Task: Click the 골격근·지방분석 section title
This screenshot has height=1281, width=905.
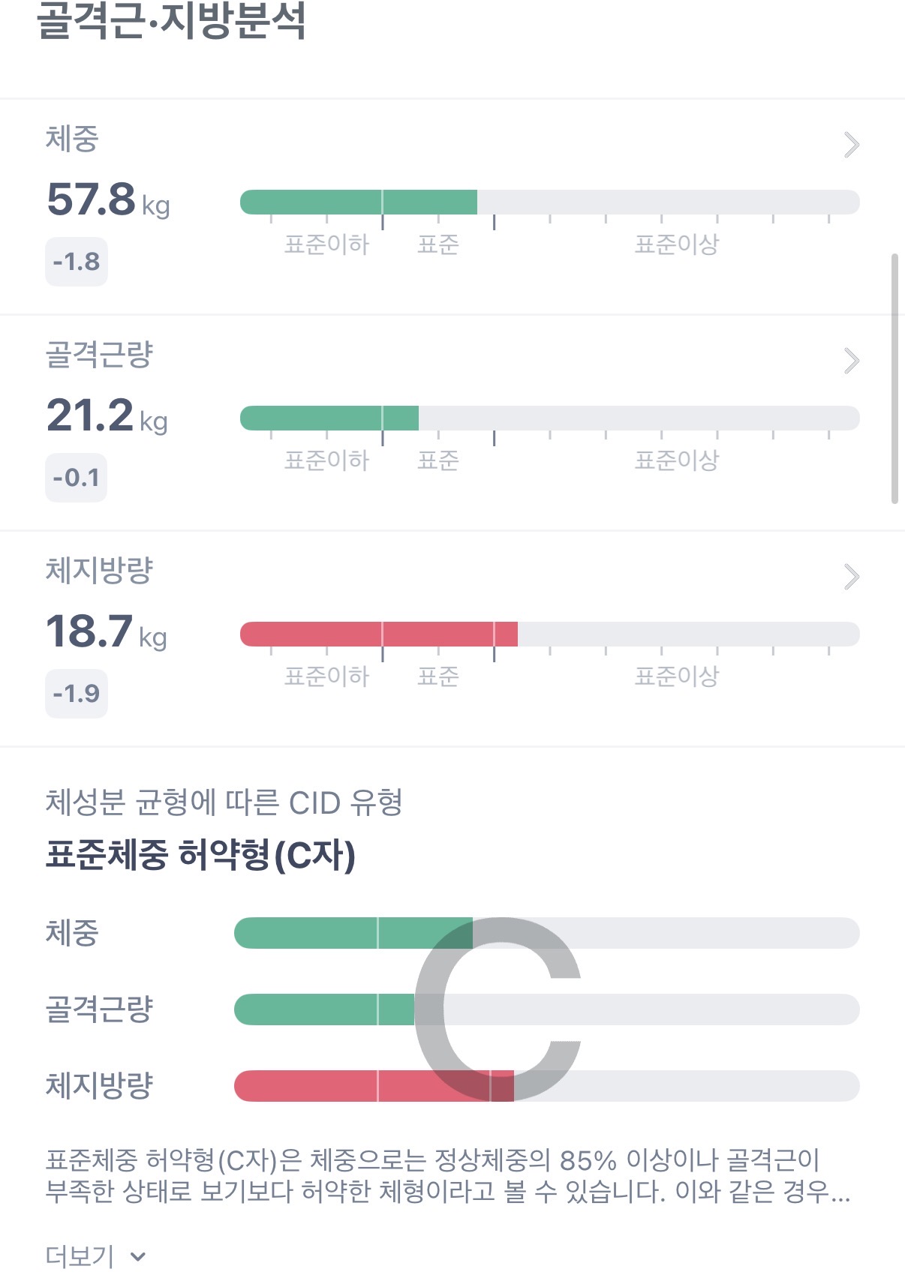Action: [171, 19]
